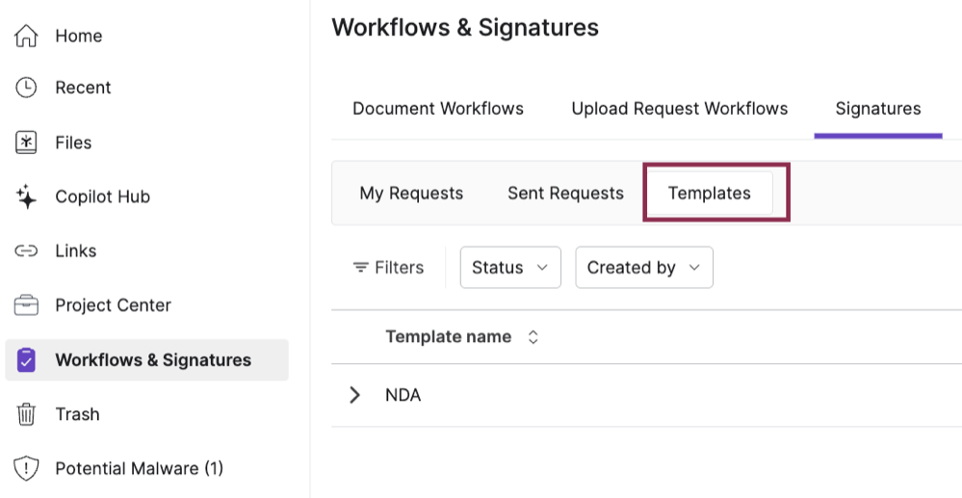
Task: Open the Status filter dropdown
Action: 510,268
